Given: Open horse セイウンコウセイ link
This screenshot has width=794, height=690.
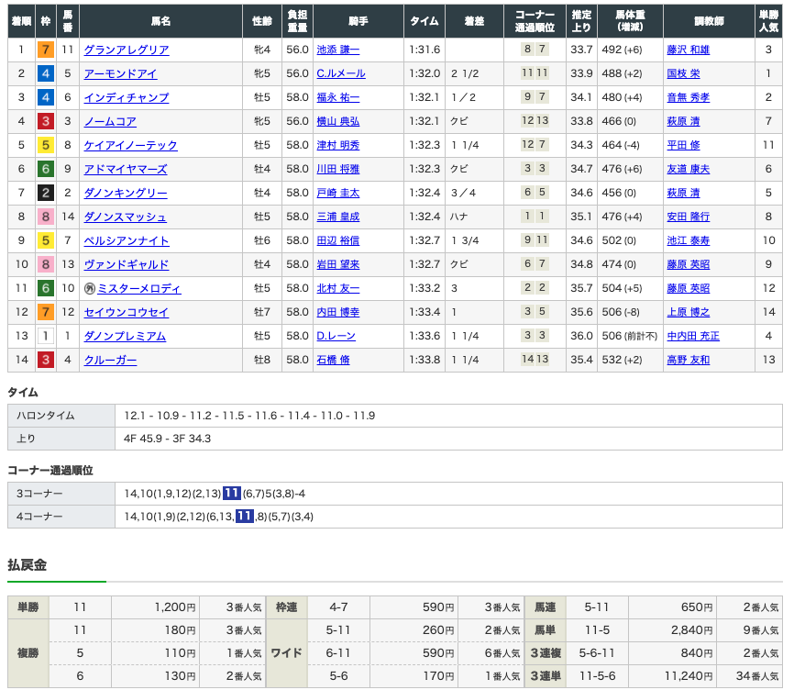Looking at the screenshot, I should tap(127, 312).
